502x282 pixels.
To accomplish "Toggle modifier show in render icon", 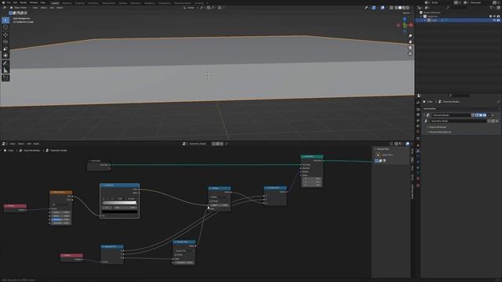I will [485, 115].
